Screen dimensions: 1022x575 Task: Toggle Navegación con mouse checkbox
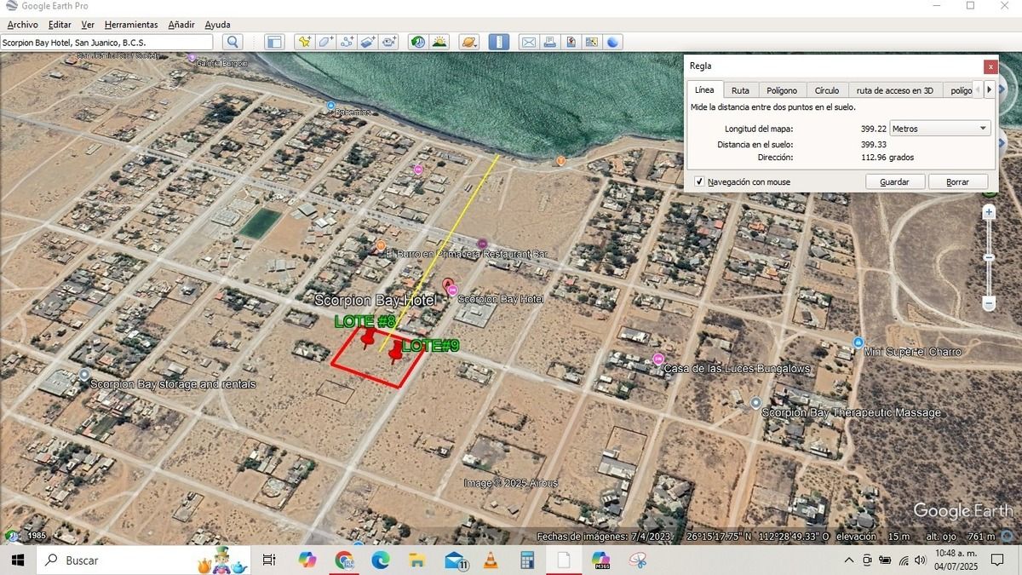pos(699,181)
